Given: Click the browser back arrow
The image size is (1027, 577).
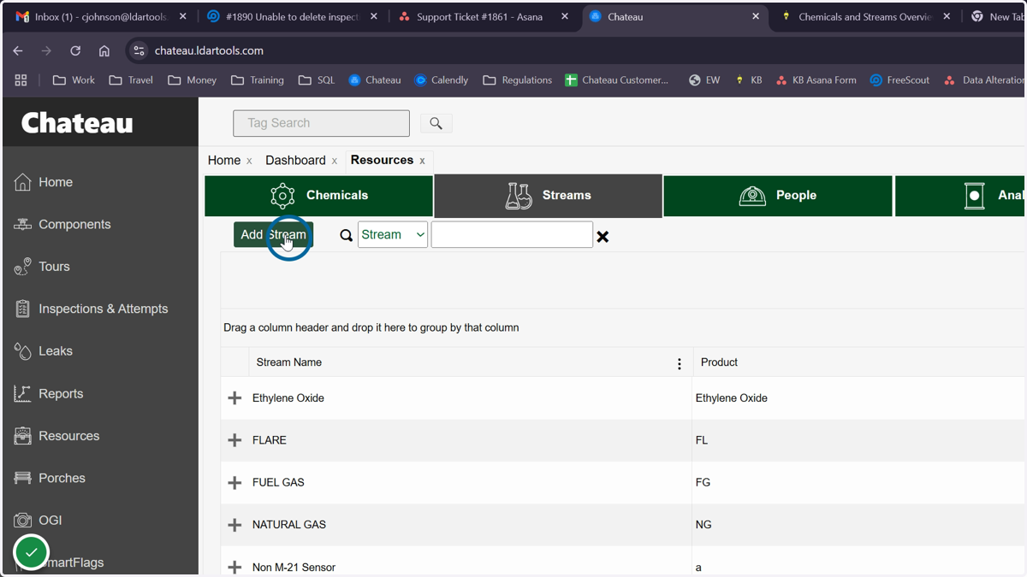Looking at the screenshot, I should pyautogui.click(x=18, y=50).
